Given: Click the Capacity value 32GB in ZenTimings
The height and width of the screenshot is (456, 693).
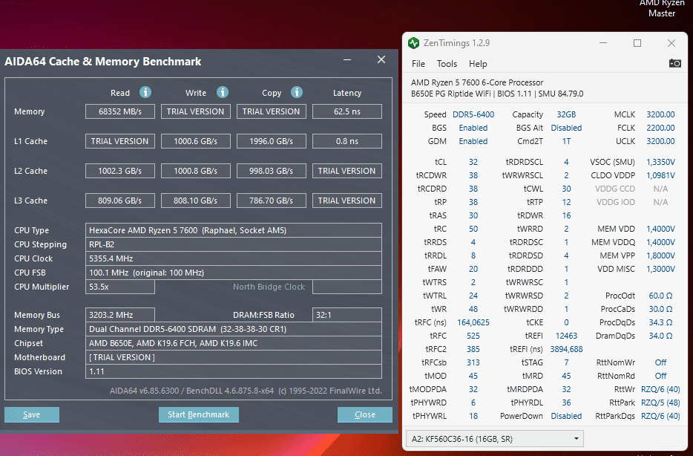Looking at the screenshot, I should tap(566, 114).
